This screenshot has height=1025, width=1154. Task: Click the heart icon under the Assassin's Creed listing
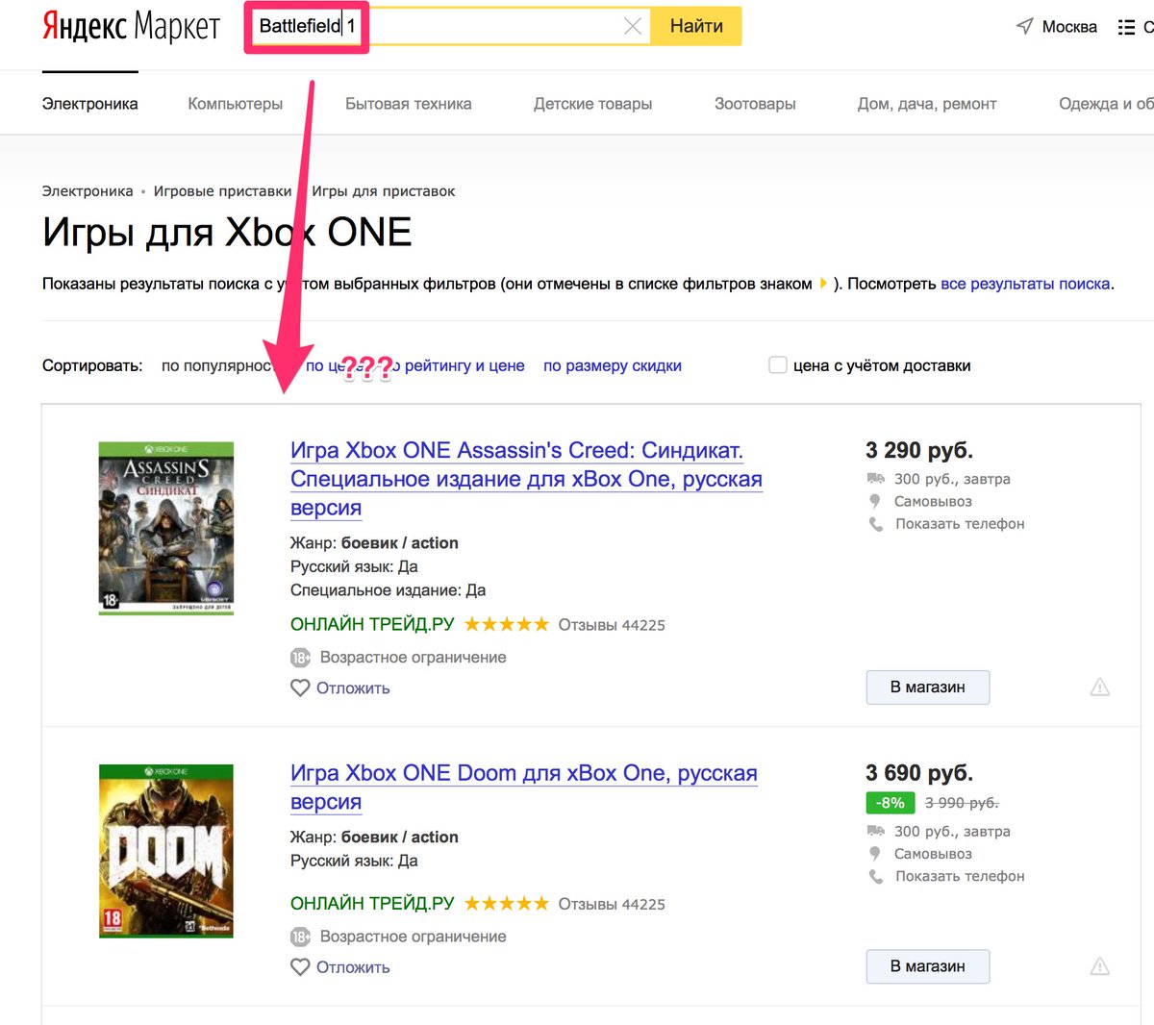tap(300, 687)
